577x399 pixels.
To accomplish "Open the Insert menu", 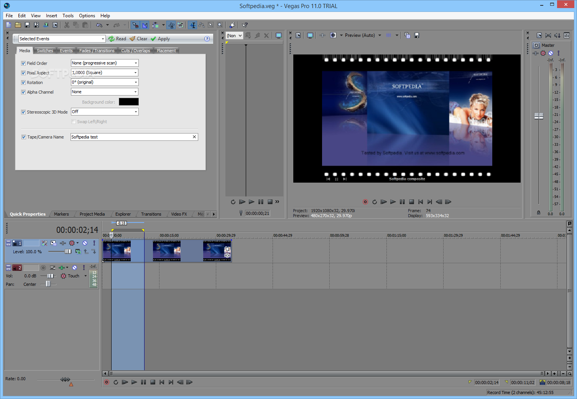I will tap(51, 16).
